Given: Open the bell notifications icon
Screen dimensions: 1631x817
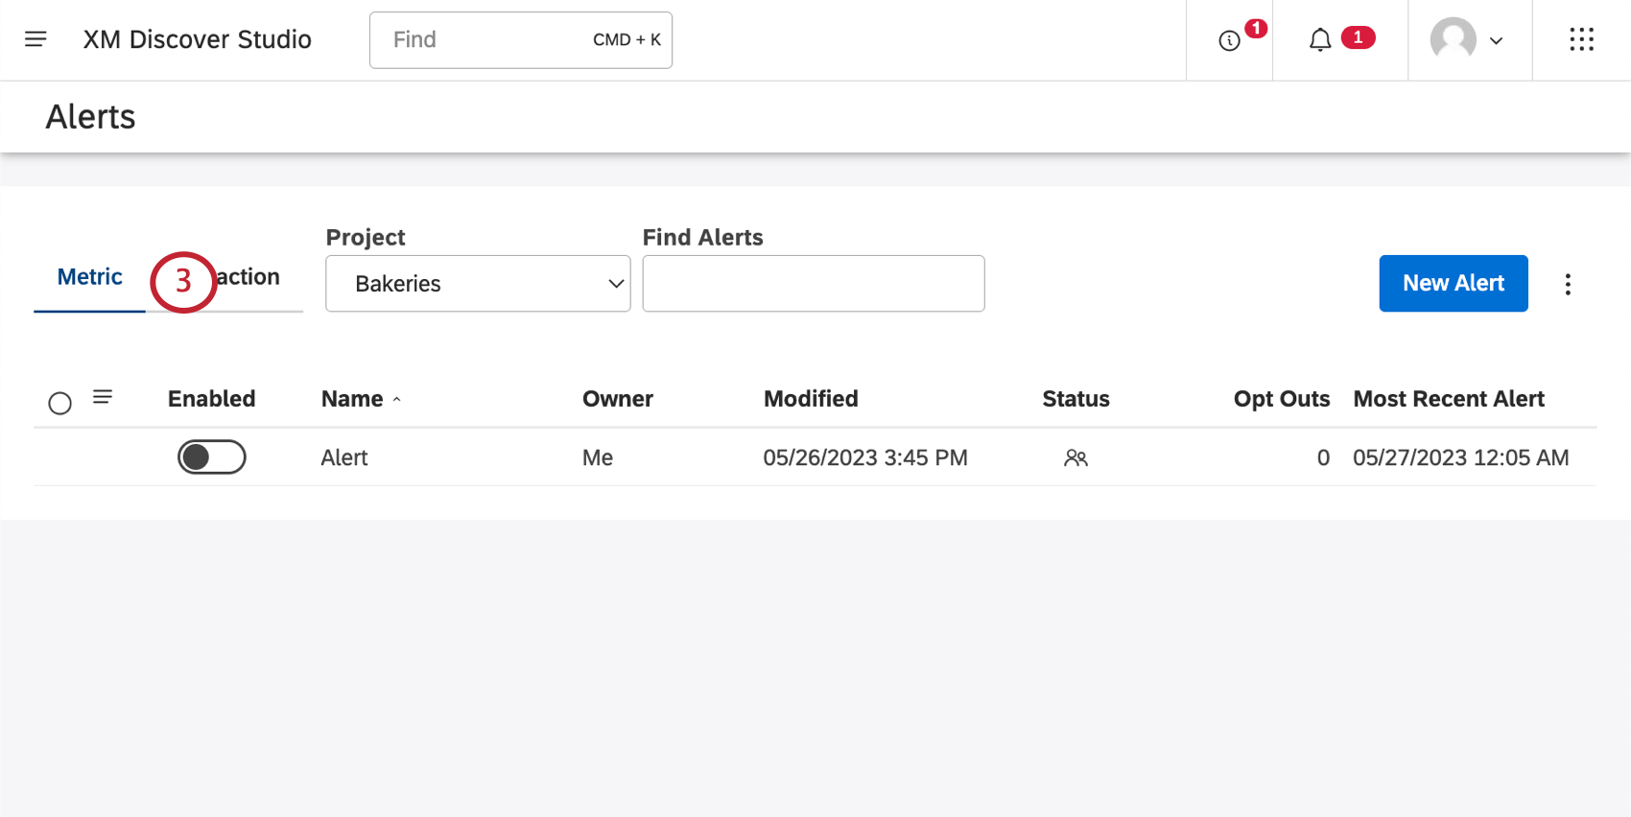Looking at the screenshot, I should point(1320,40).
